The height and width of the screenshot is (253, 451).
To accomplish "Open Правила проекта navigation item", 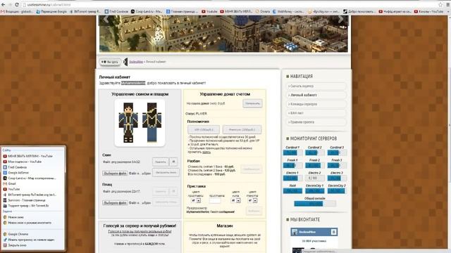I will (x=316, y=122).
